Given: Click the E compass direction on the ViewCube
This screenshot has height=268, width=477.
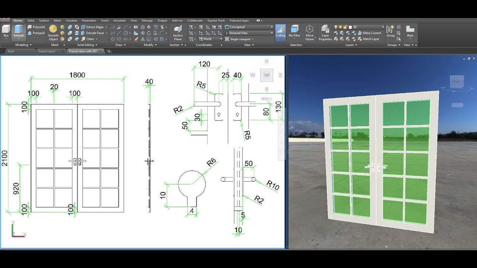Looking at the screenshot, I should coord(281,75).
